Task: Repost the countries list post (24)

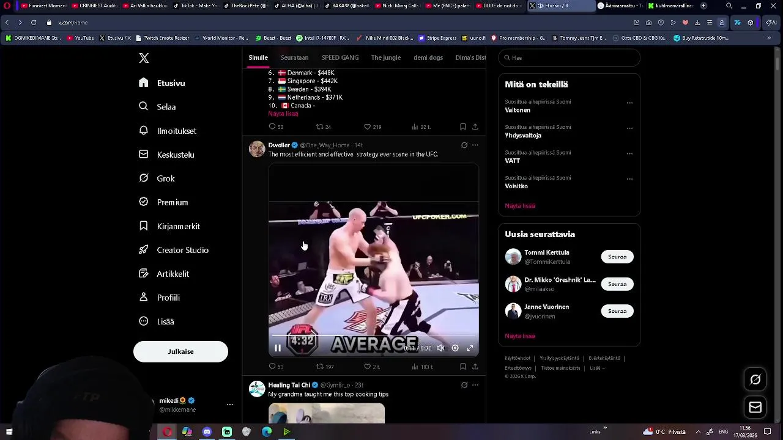Action: [x=323, y=127]
